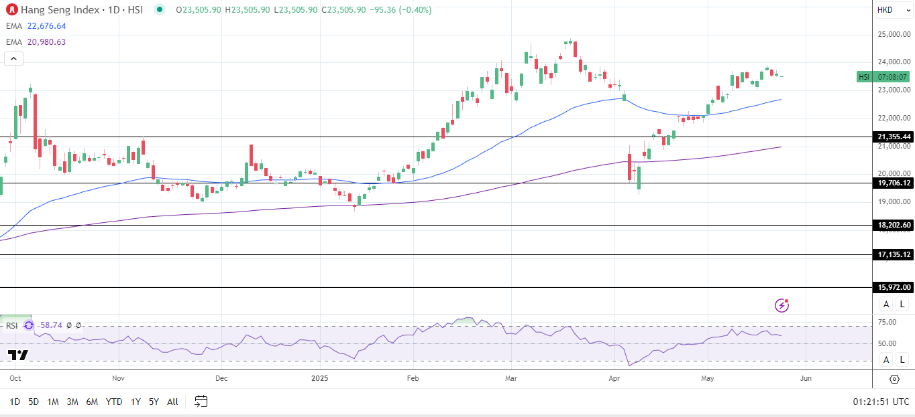Open chart settings hexagon icon
Screen dimensions: 915x417
pos(894,379)
